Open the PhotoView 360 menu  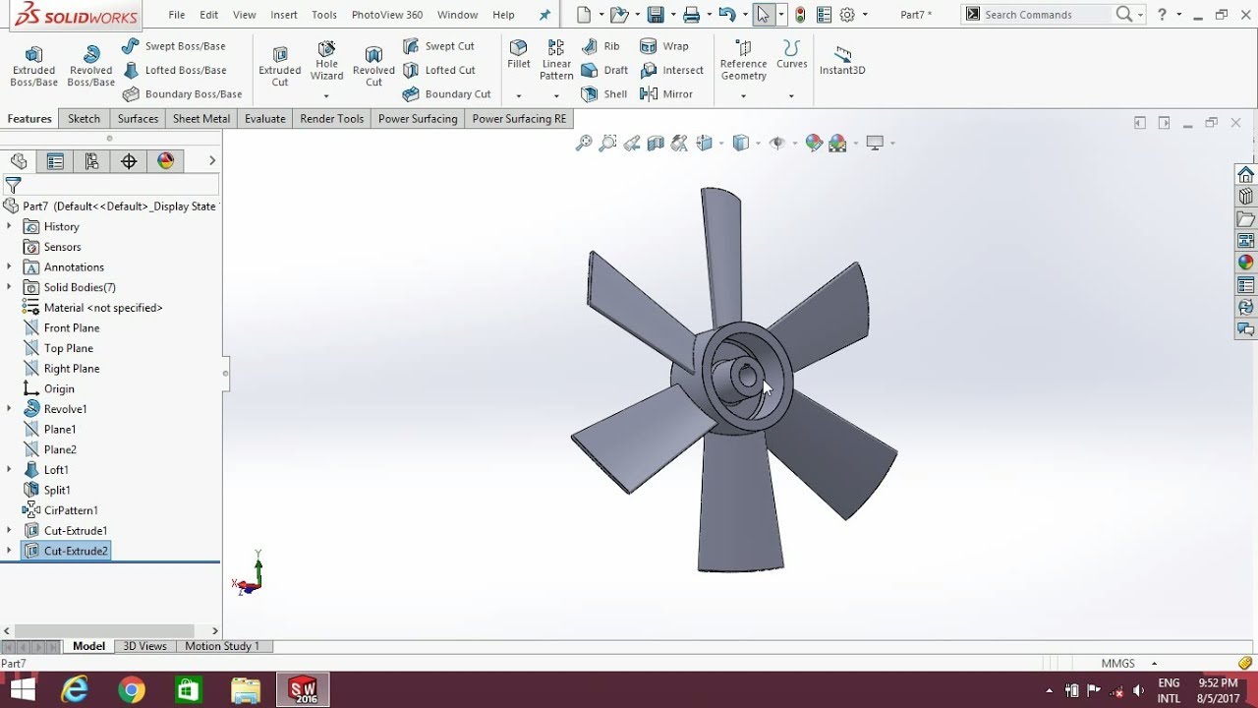(387, 15)
